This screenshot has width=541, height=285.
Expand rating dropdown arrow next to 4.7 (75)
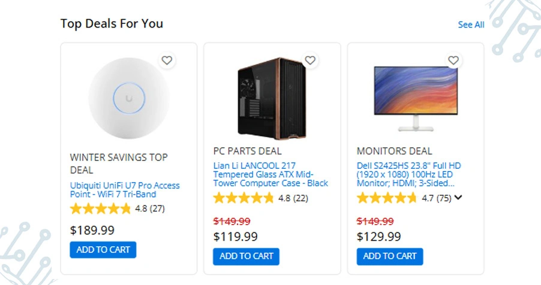[459, 198]
